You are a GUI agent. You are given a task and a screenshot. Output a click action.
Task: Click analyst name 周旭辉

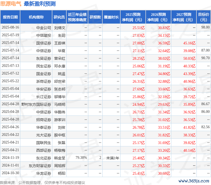pyautogui.click(x=59, y=166)
